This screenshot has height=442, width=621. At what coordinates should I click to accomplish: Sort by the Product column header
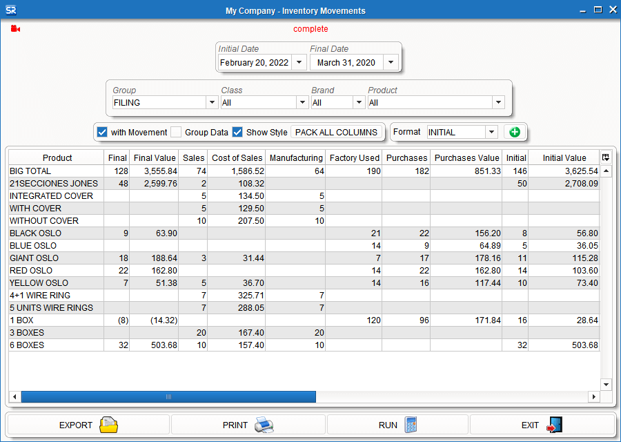coord(57,157)
